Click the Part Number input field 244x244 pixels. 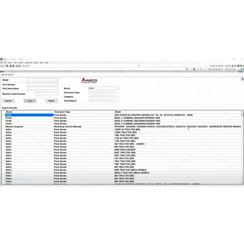tap(42, 84)
